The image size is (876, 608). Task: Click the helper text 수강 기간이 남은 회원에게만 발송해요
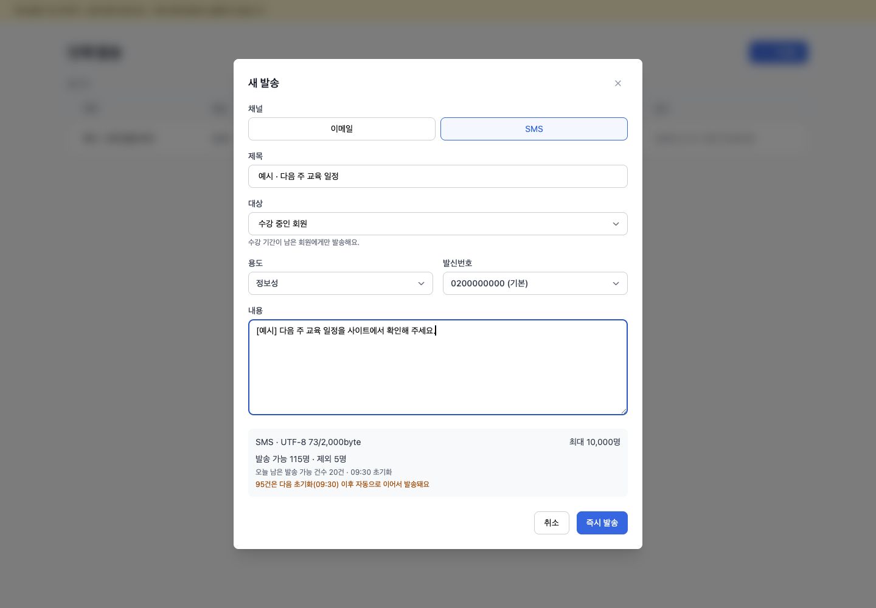[304, 242]
